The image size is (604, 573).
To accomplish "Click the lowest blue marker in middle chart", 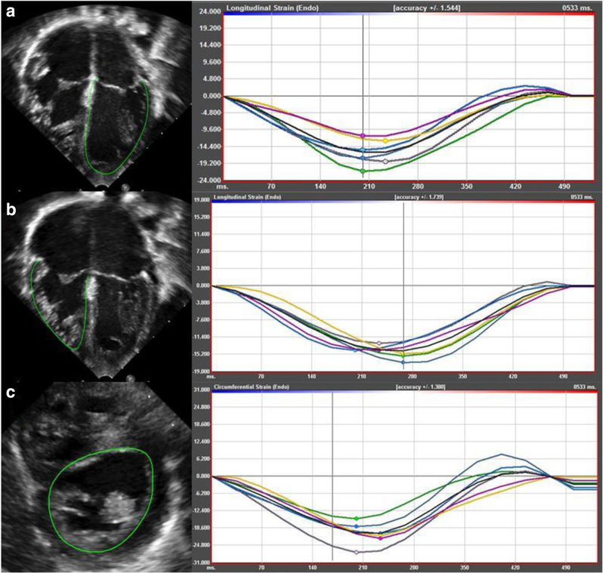I will (x=403, y=363).
